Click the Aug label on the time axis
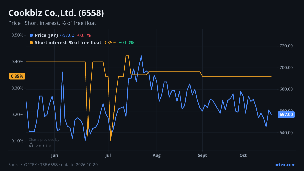The image size is (304, 171). 157,155
